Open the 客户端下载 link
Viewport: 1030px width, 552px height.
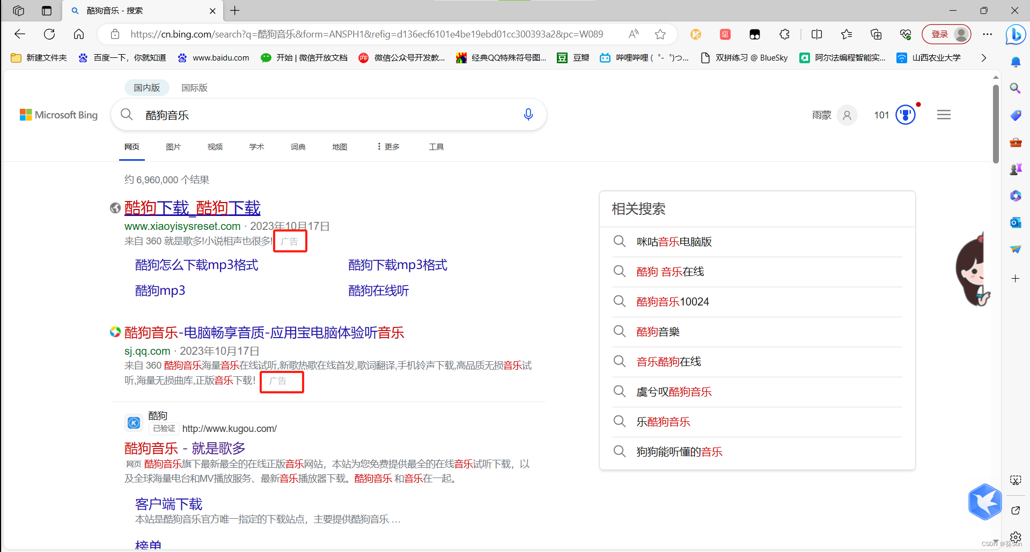pyautogui.click(x=169, y=504)
